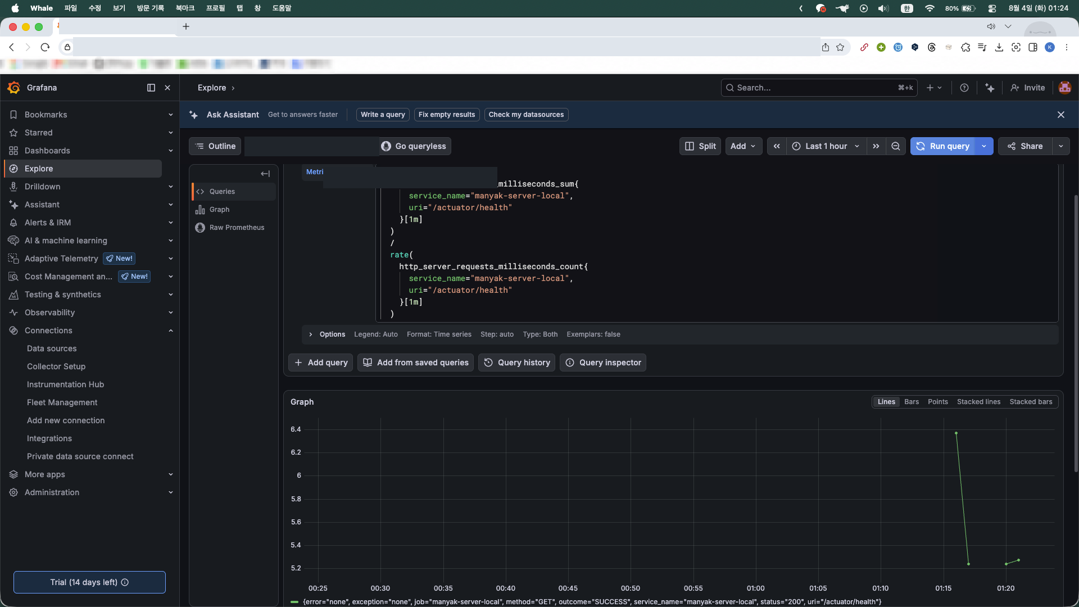Reload the browser page

coord(46,47)
